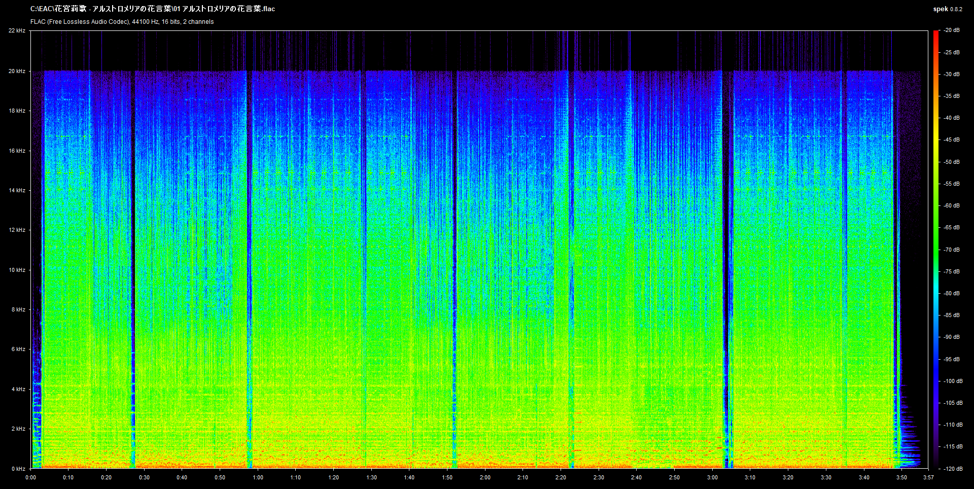The width and height of the screenshot is (974, 489).
Task: Click the -90 dB legend label
Action: coord(951,337)
